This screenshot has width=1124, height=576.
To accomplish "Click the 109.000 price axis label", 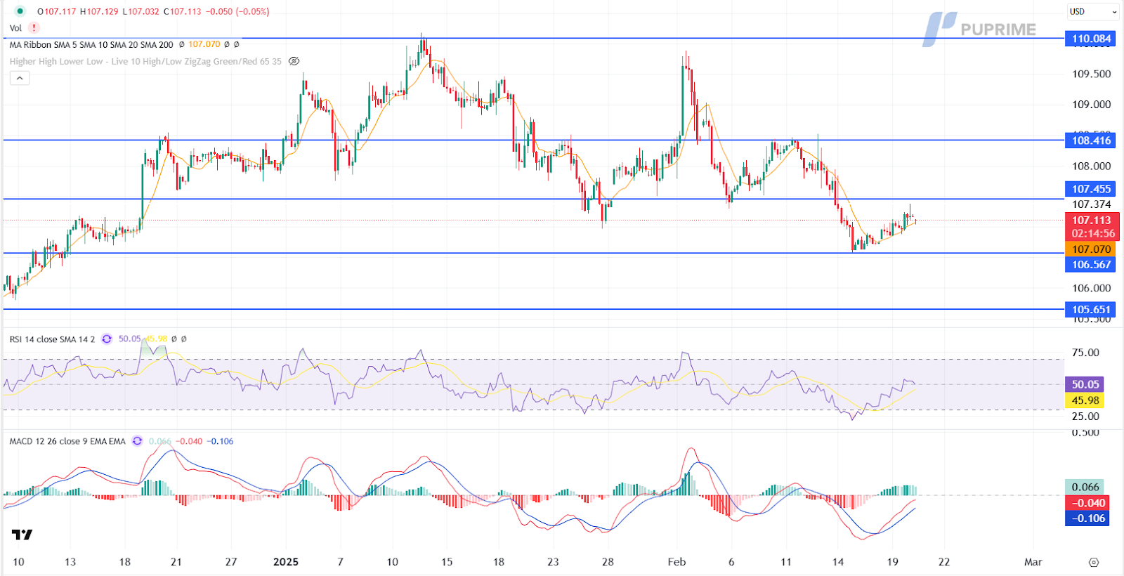I will coord(1091,105).
